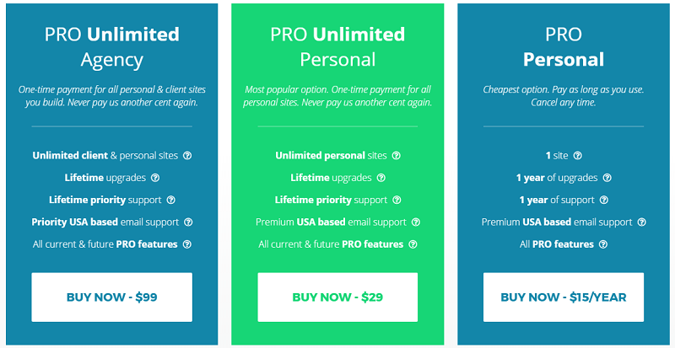This screenshot has width=675, height=348.
Task: Click help icon in green card's PRO features row
Action: coord(413,244)
